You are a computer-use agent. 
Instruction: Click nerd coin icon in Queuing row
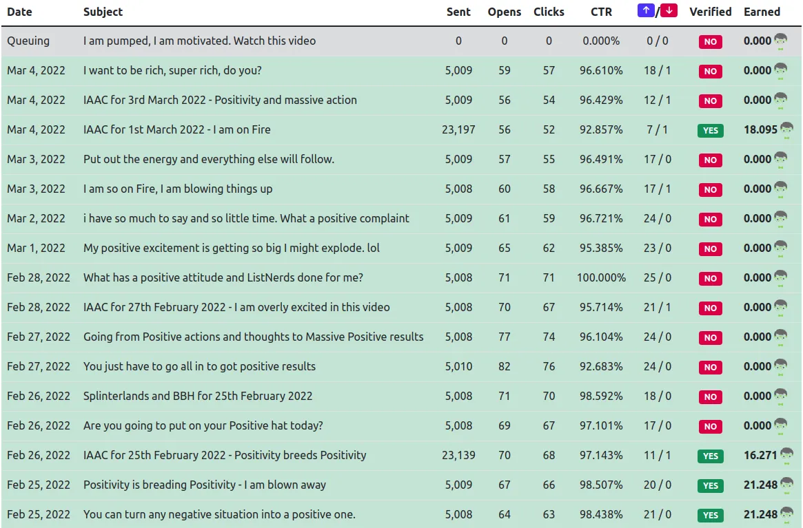point(780,41)
